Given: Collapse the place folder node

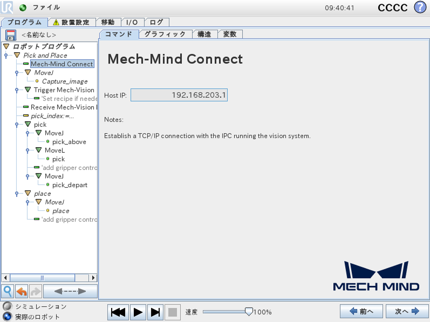Looking at the screenshot, I should click(28, 193).
